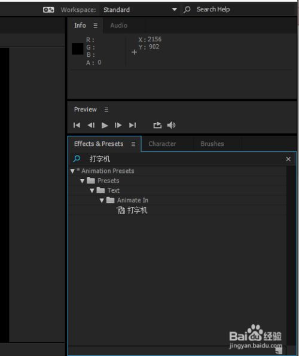
Task: Click the workspace sync settings icon
Action: [48, 10]
